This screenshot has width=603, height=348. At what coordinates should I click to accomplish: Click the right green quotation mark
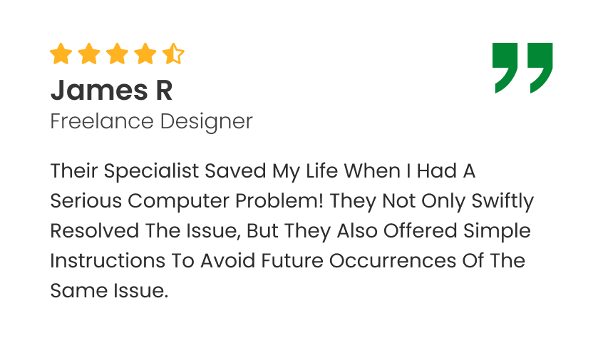540,68
